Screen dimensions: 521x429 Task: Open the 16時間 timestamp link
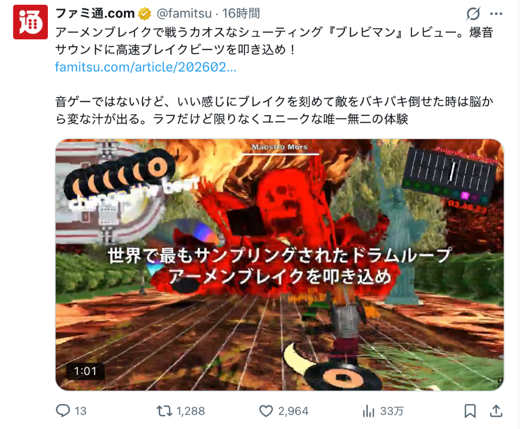click(241, 13)
